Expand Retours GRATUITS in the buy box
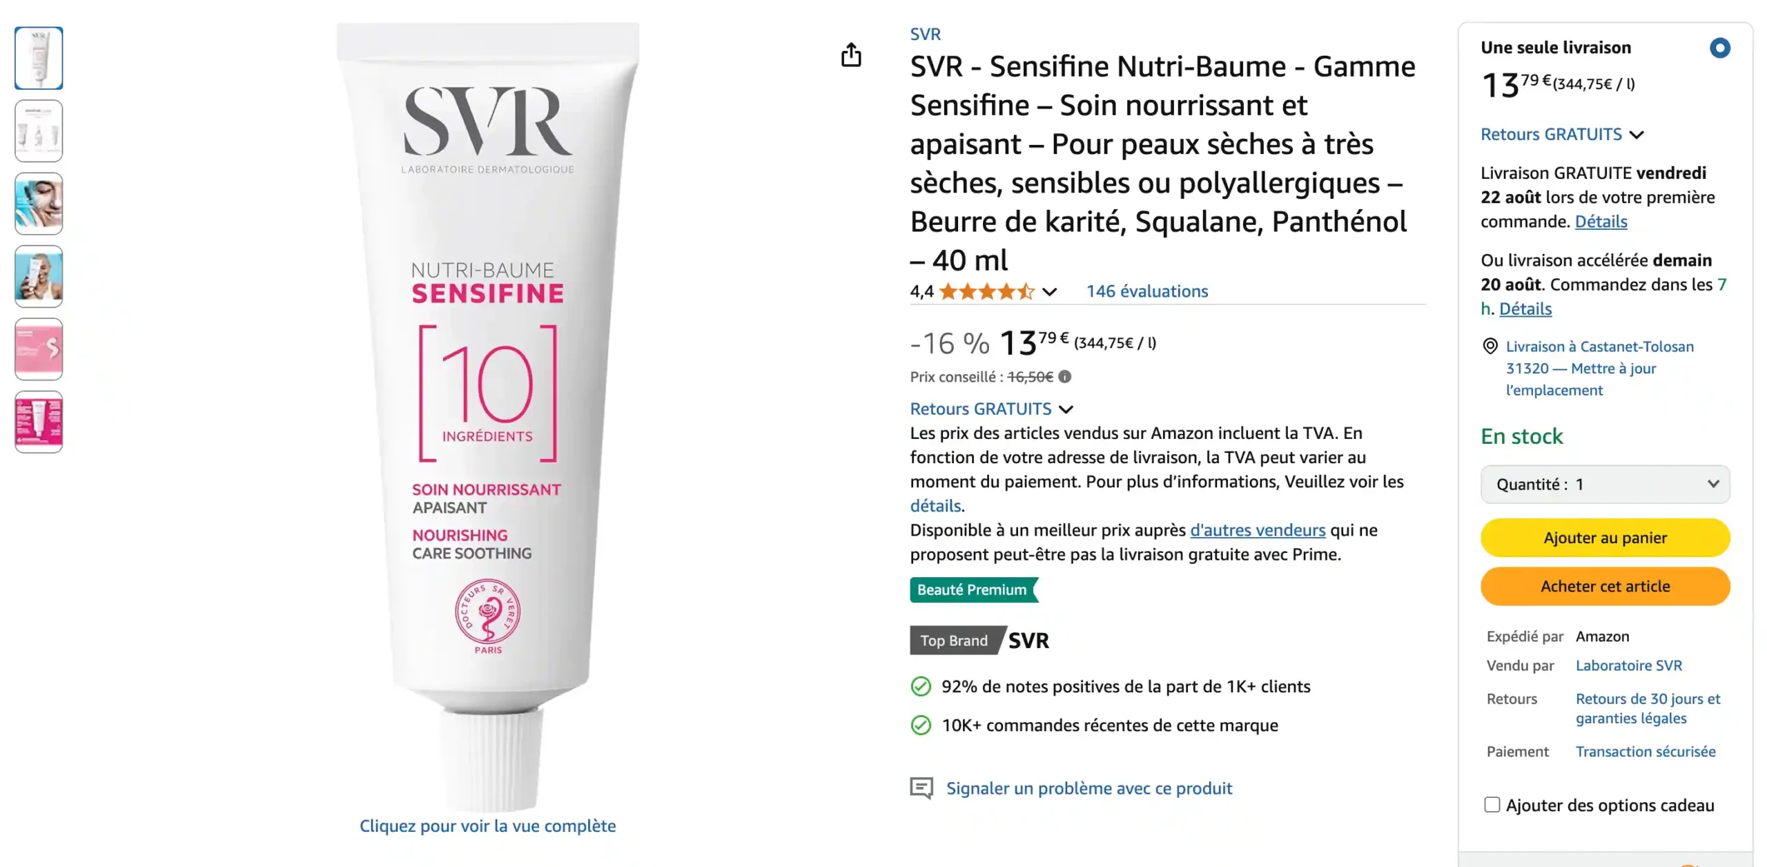The width and height of the screenshot is (1767, 867). point(1562,134)
